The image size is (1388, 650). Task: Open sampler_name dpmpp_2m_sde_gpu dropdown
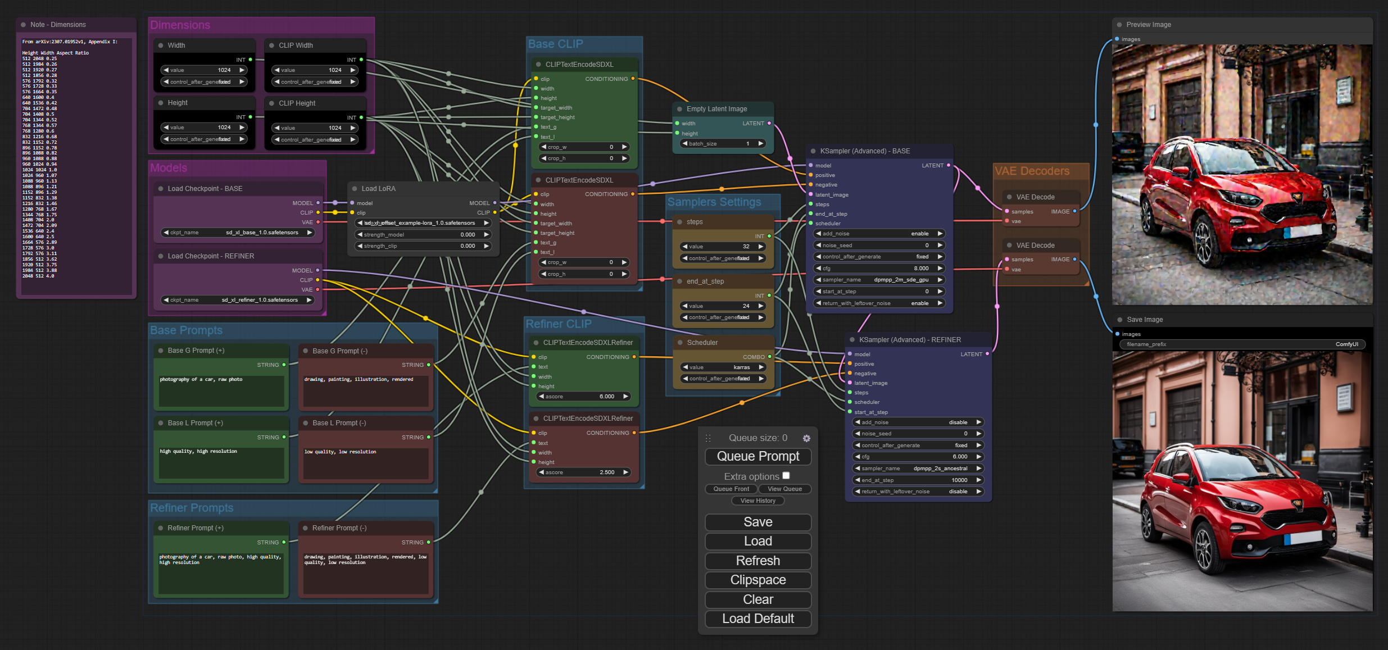880,280
